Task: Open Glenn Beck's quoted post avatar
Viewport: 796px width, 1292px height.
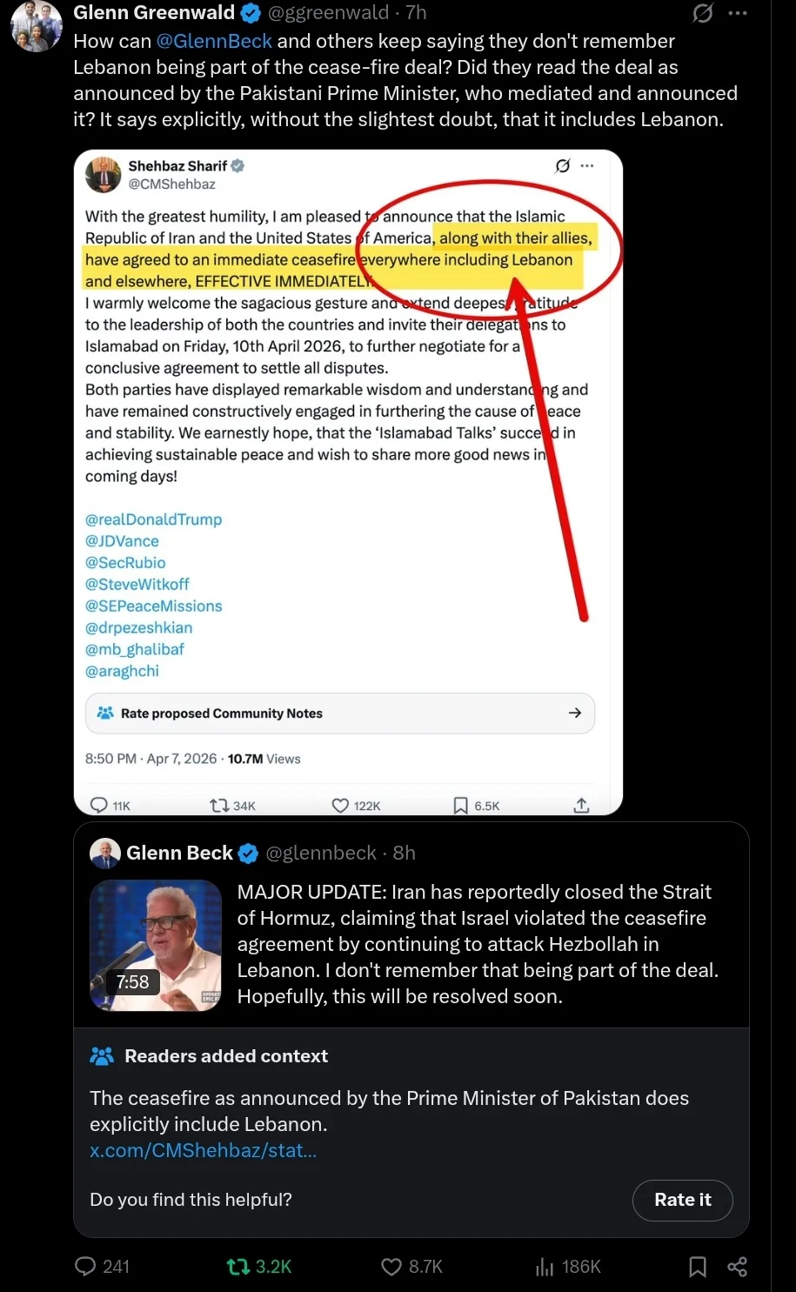Action: tap(105, 854)
